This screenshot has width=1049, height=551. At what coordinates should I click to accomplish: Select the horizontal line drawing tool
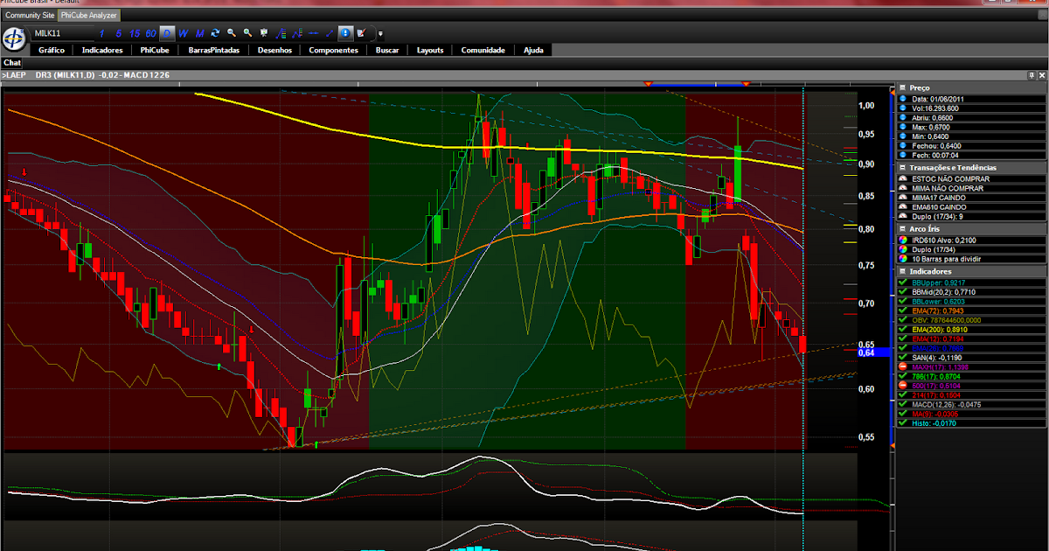point(313,33)
